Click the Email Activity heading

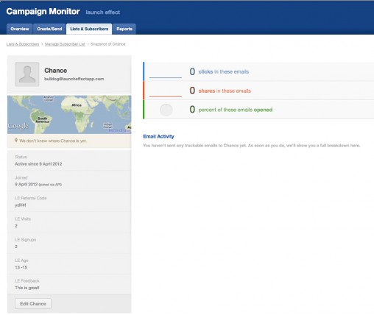point(158,136)
